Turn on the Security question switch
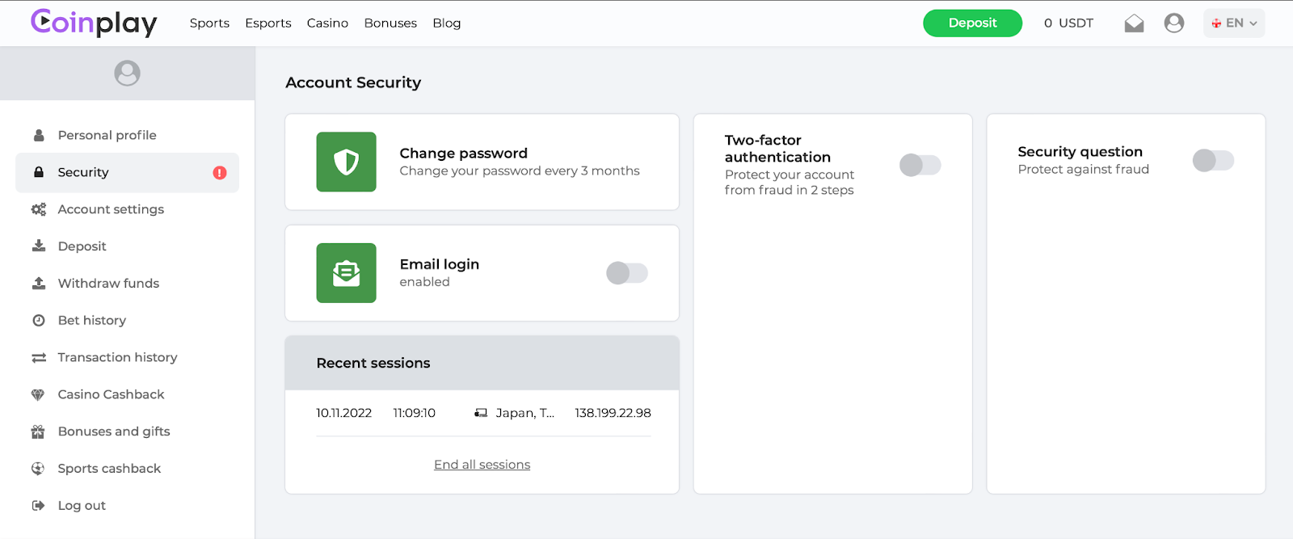This screenshot has height=539, width=1293. tap(1214, 160)
